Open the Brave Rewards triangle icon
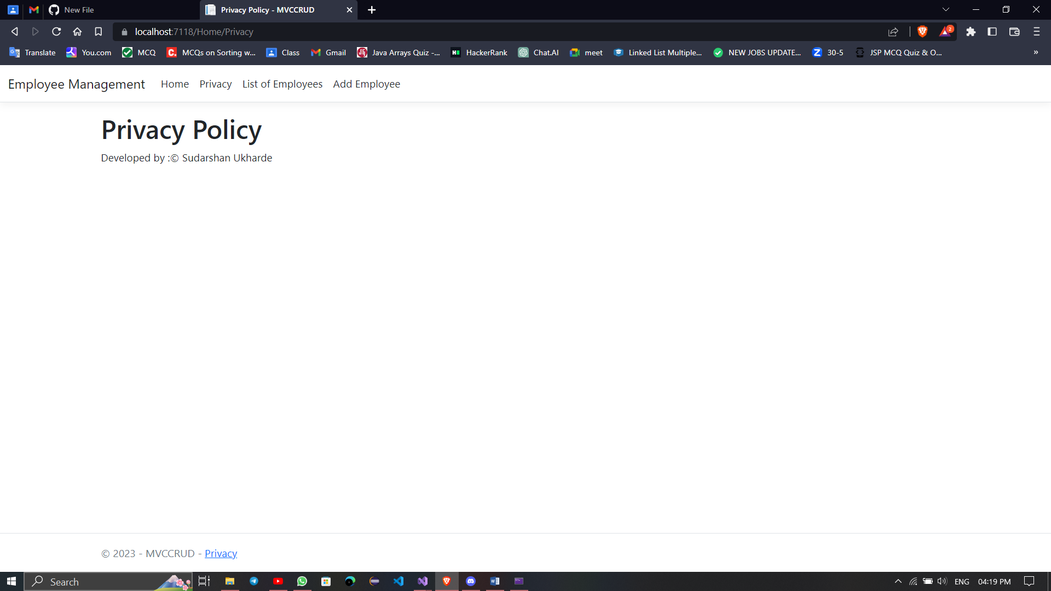The height and width of the screenshot is (591, 1051). click(x=946, y=31)
